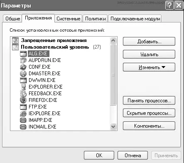Click the IEXPLORE.EXE Internet Explorer icon
184x163 pixels.
coord(23,114)
